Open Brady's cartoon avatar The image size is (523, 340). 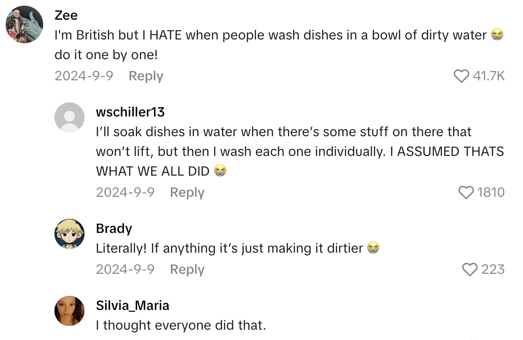[69, 233]
